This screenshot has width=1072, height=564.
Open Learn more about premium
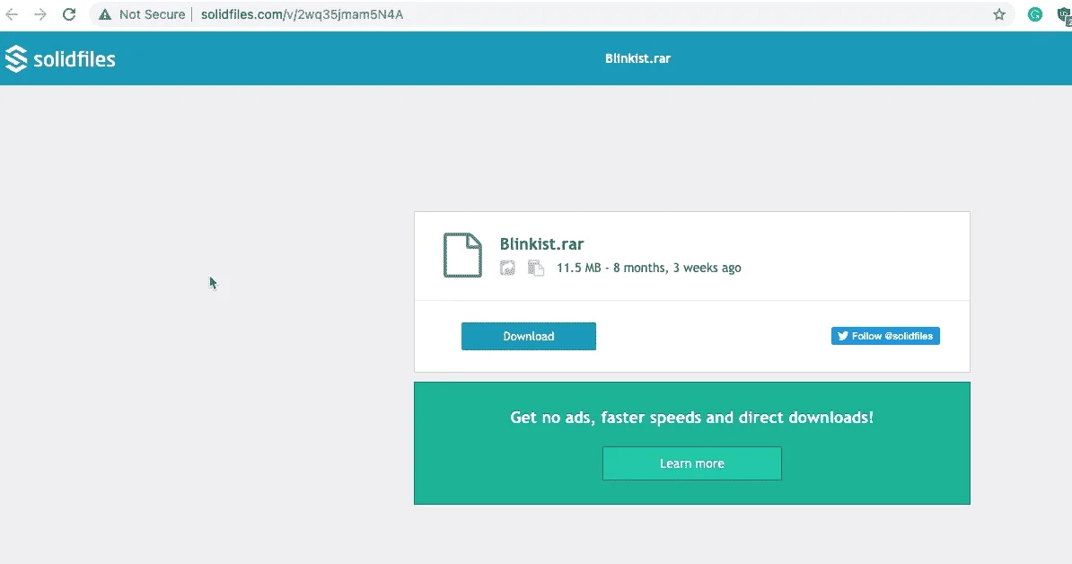tap(692, 463)
